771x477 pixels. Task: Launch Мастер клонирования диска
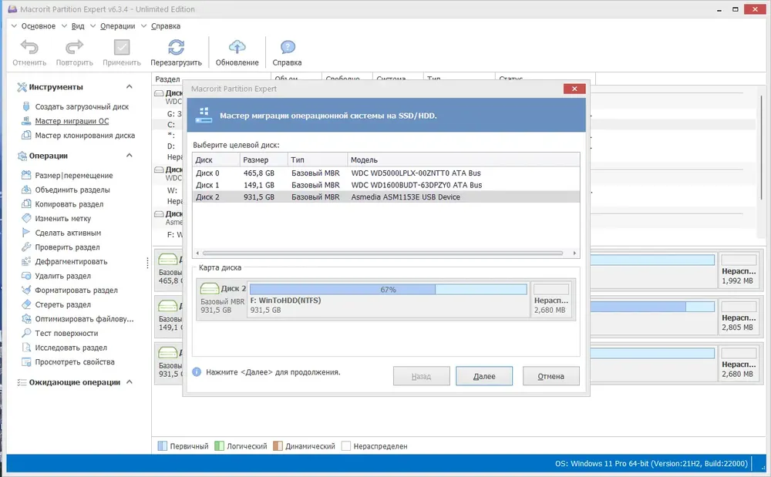tap(85, 135)
